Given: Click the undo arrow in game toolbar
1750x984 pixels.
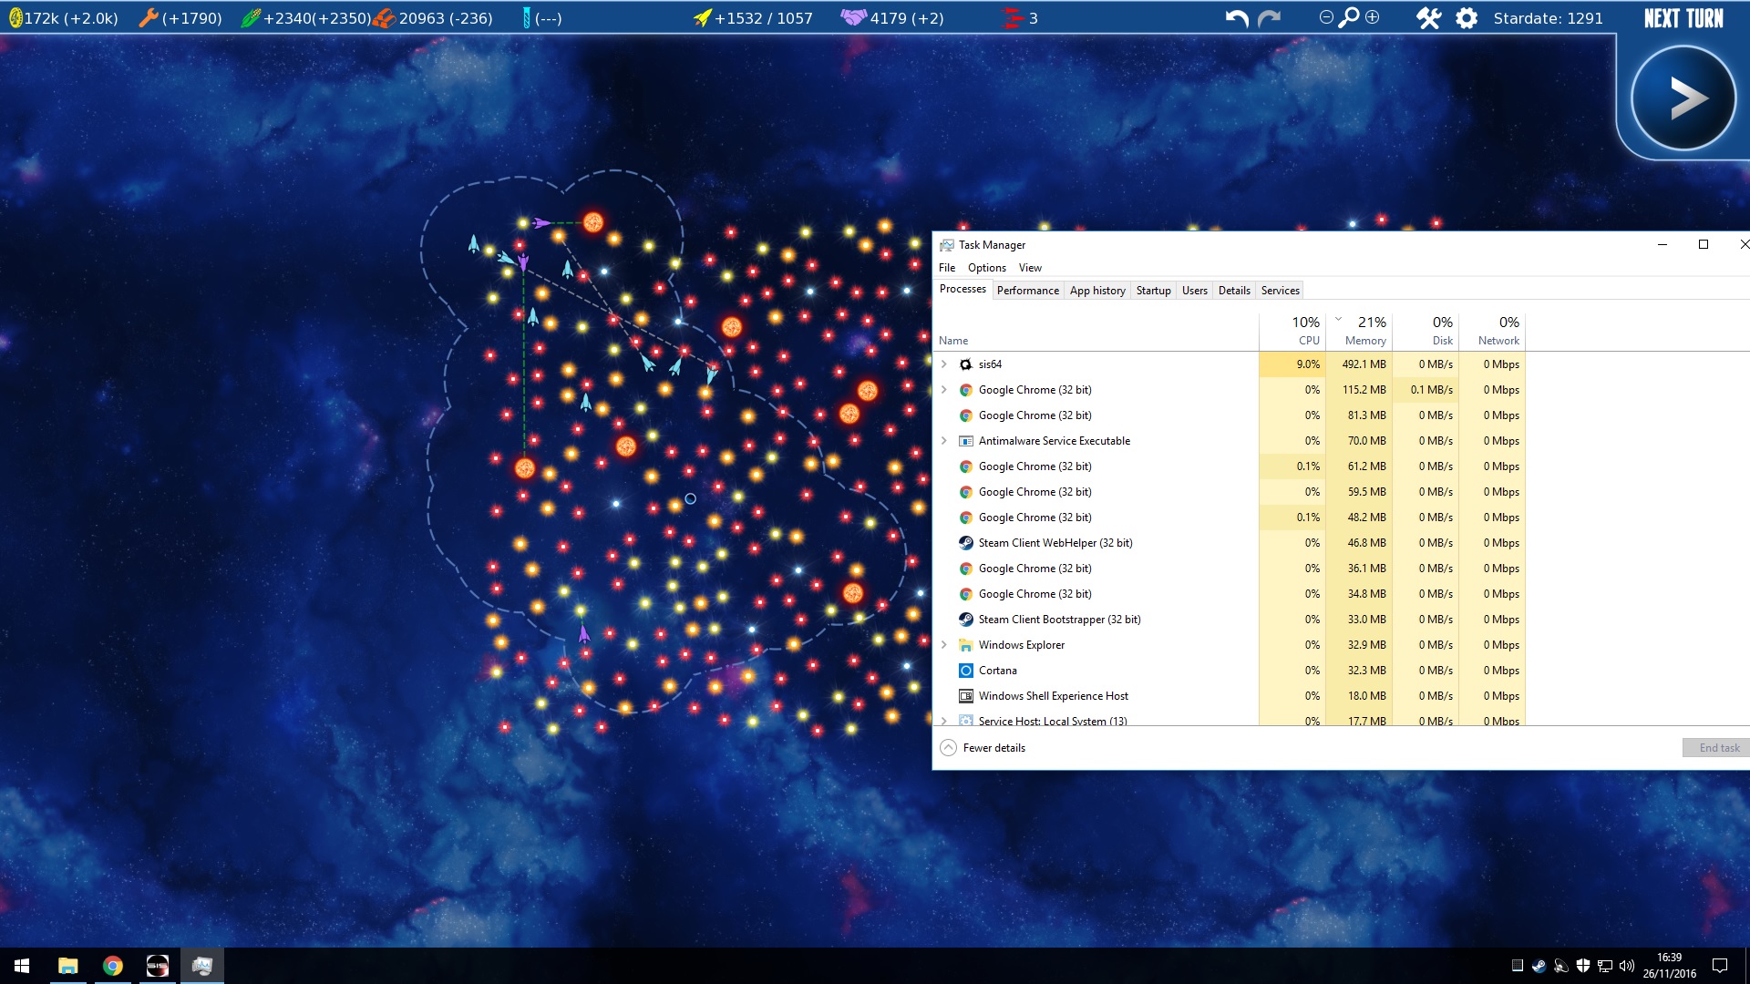Looking at the screenshot, I should click(x=1236, y=18).
